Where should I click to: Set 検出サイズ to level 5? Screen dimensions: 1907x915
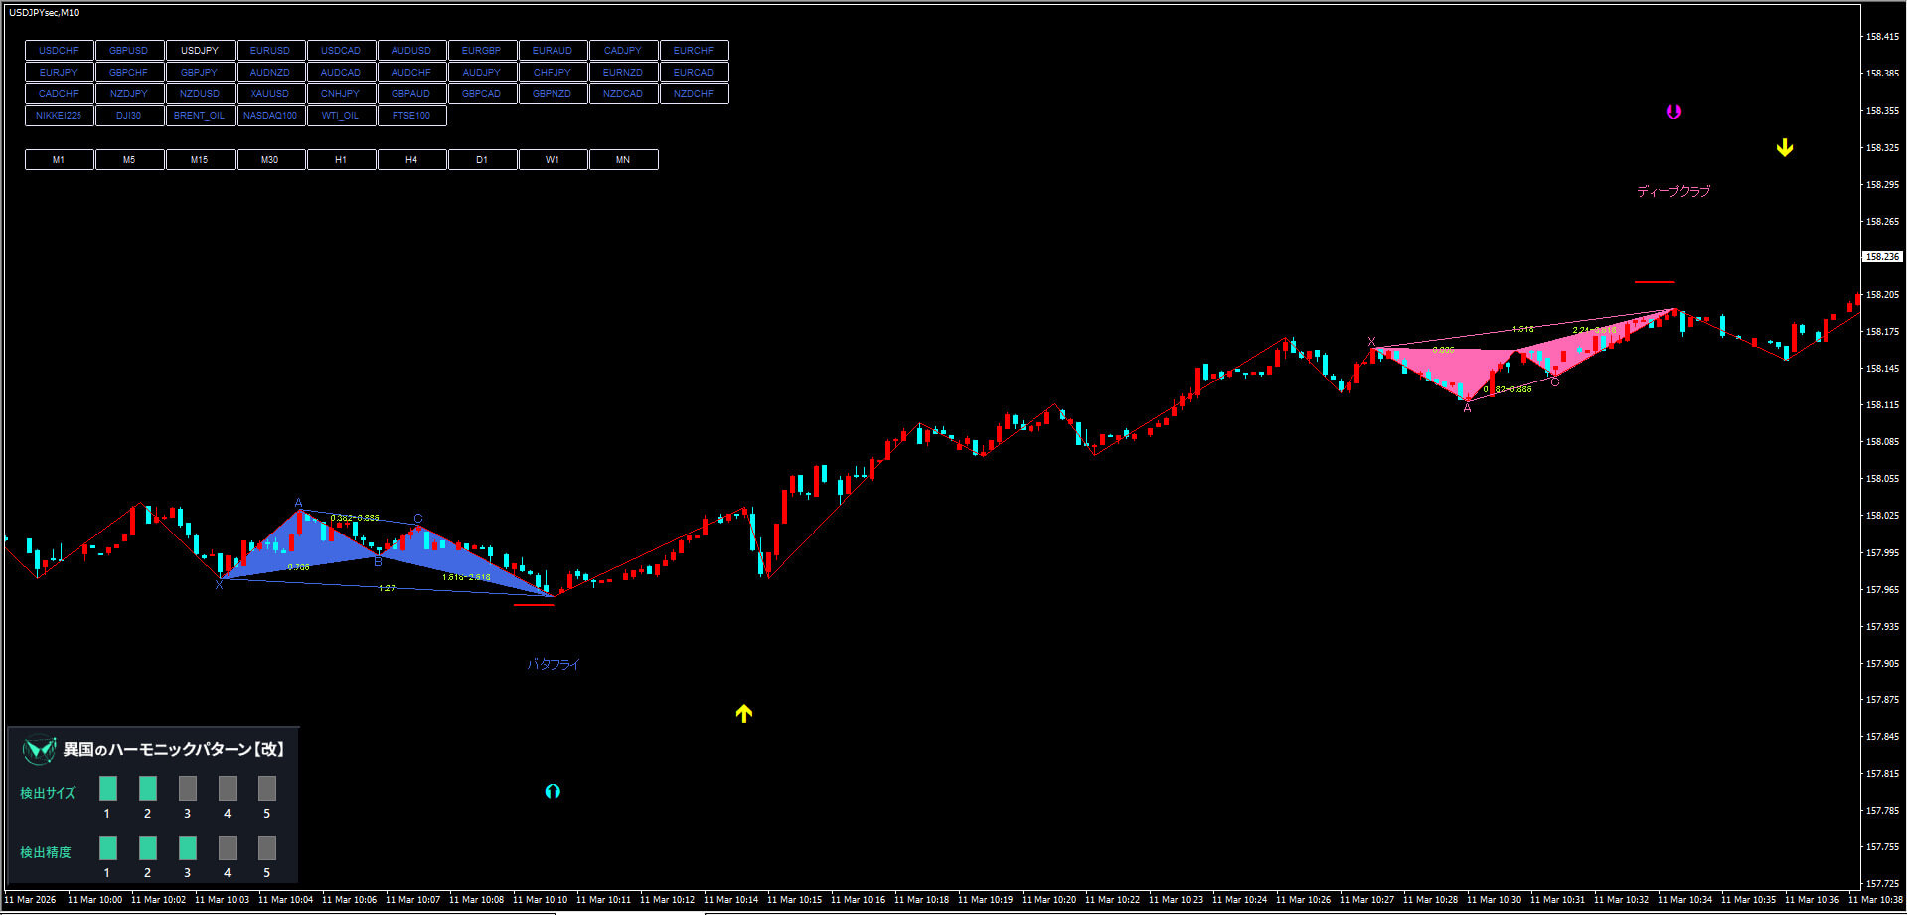(266, 789)
